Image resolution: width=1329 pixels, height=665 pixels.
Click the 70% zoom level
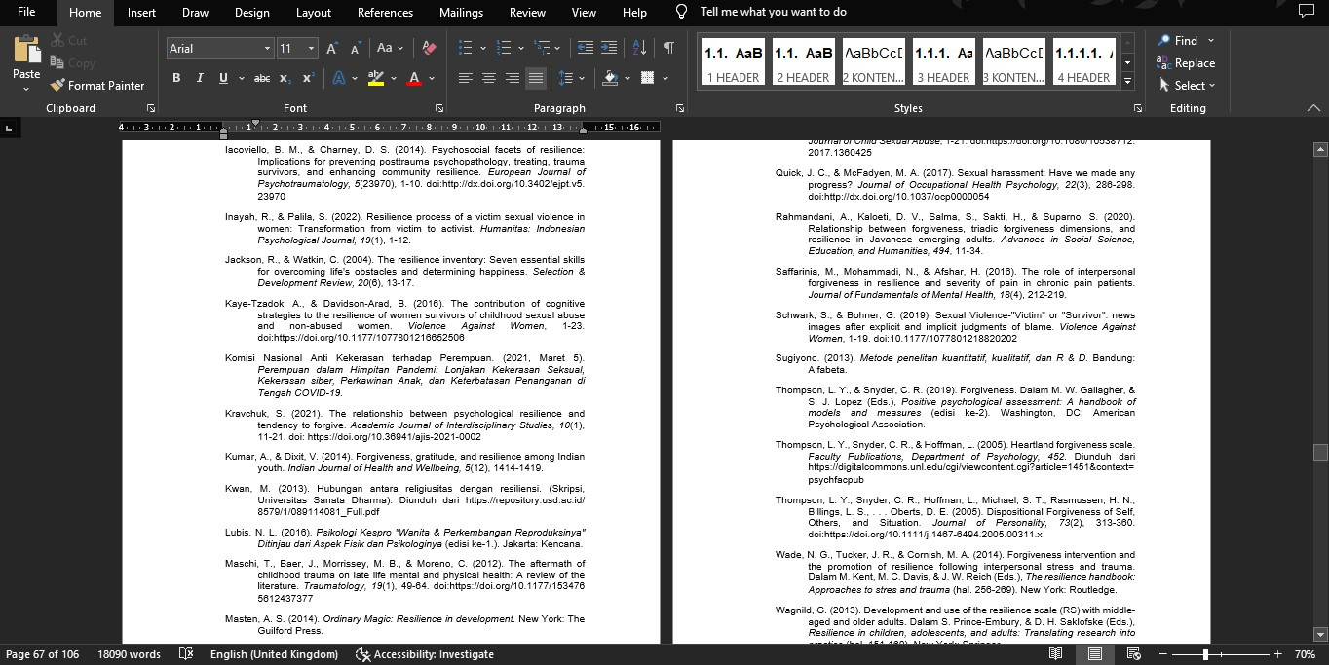(1305, 654)
